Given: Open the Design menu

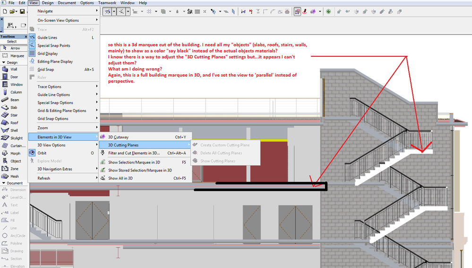Looking at the screenshot, I should click(x=48, y=3).
